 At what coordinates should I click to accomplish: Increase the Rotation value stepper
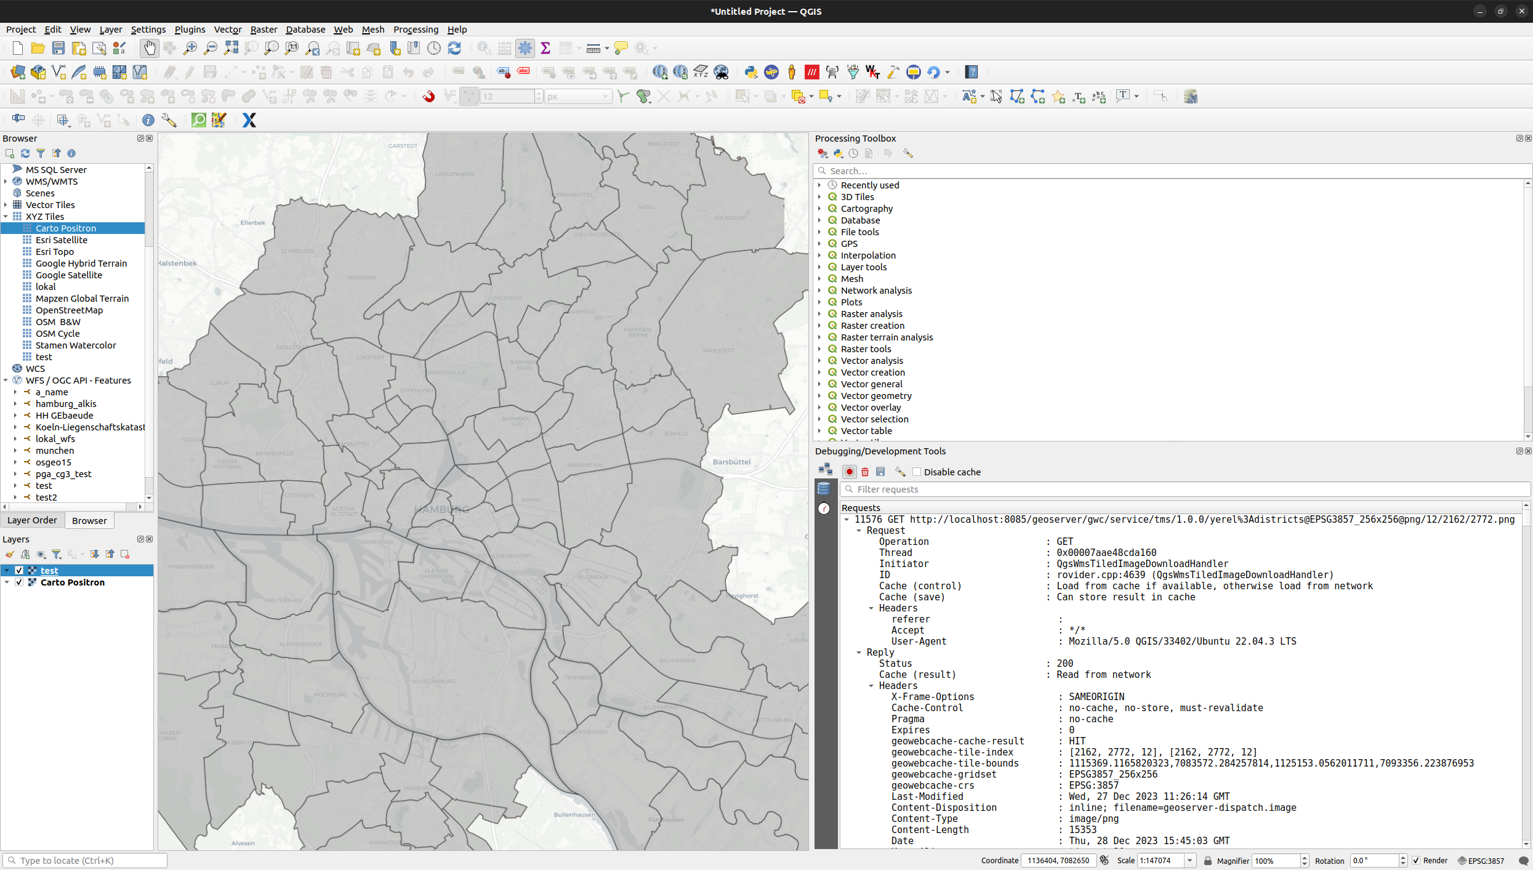click(x=1403, y=858)
